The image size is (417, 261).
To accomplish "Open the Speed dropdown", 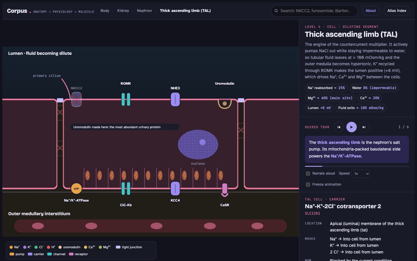I will tap(361, 174).
